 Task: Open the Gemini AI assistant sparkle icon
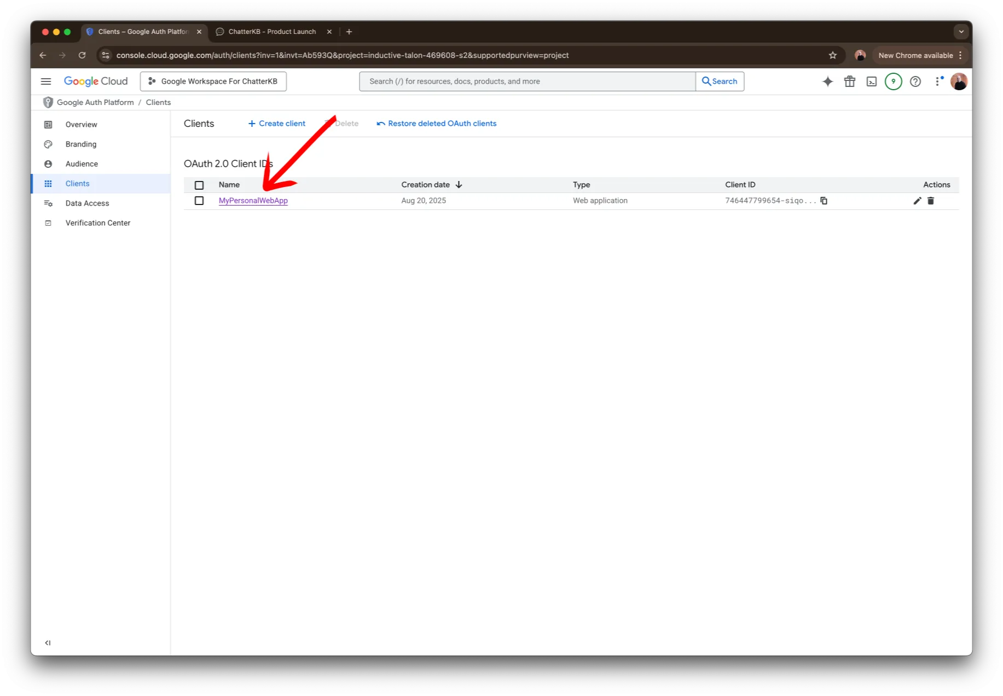coord(827,81)
